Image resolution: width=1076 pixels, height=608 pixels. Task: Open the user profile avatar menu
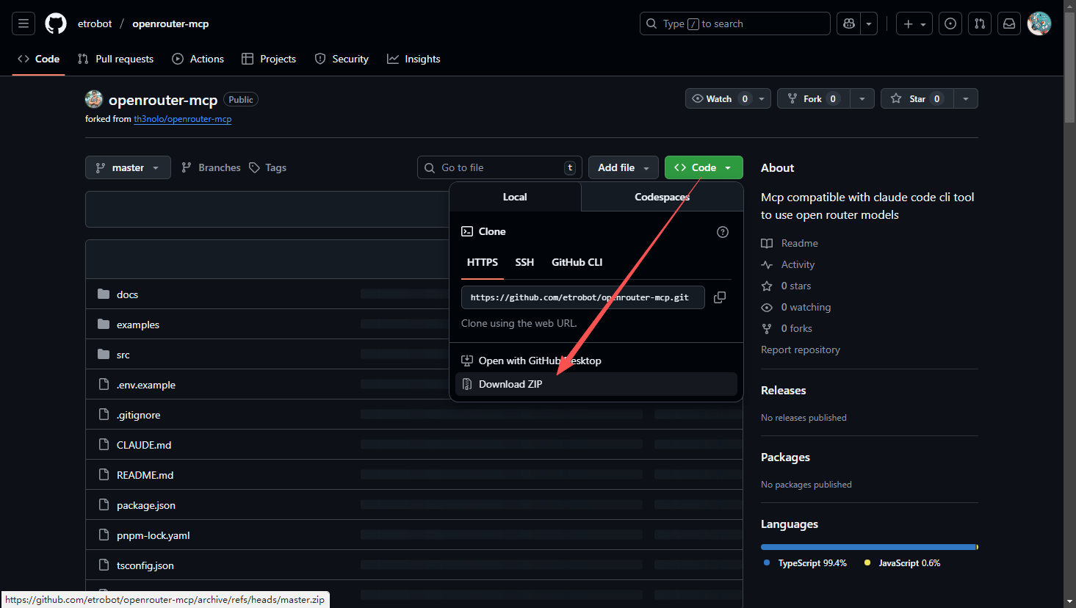tap(1039, 23)
